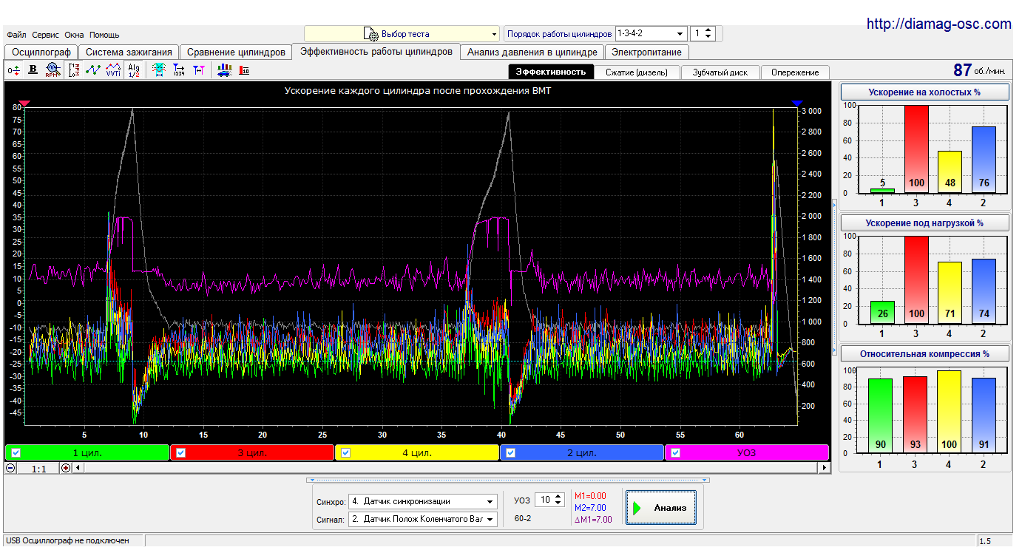
Task: Switch to the Система зажигания tab
Action: [129, 52]
